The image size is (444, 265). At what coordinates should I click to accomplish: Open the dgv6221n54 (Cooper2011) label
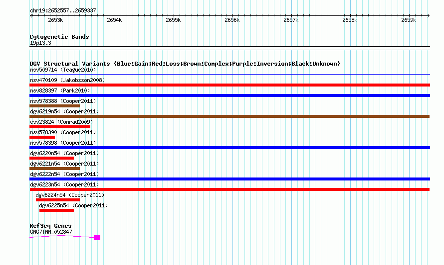pos(64,164)
